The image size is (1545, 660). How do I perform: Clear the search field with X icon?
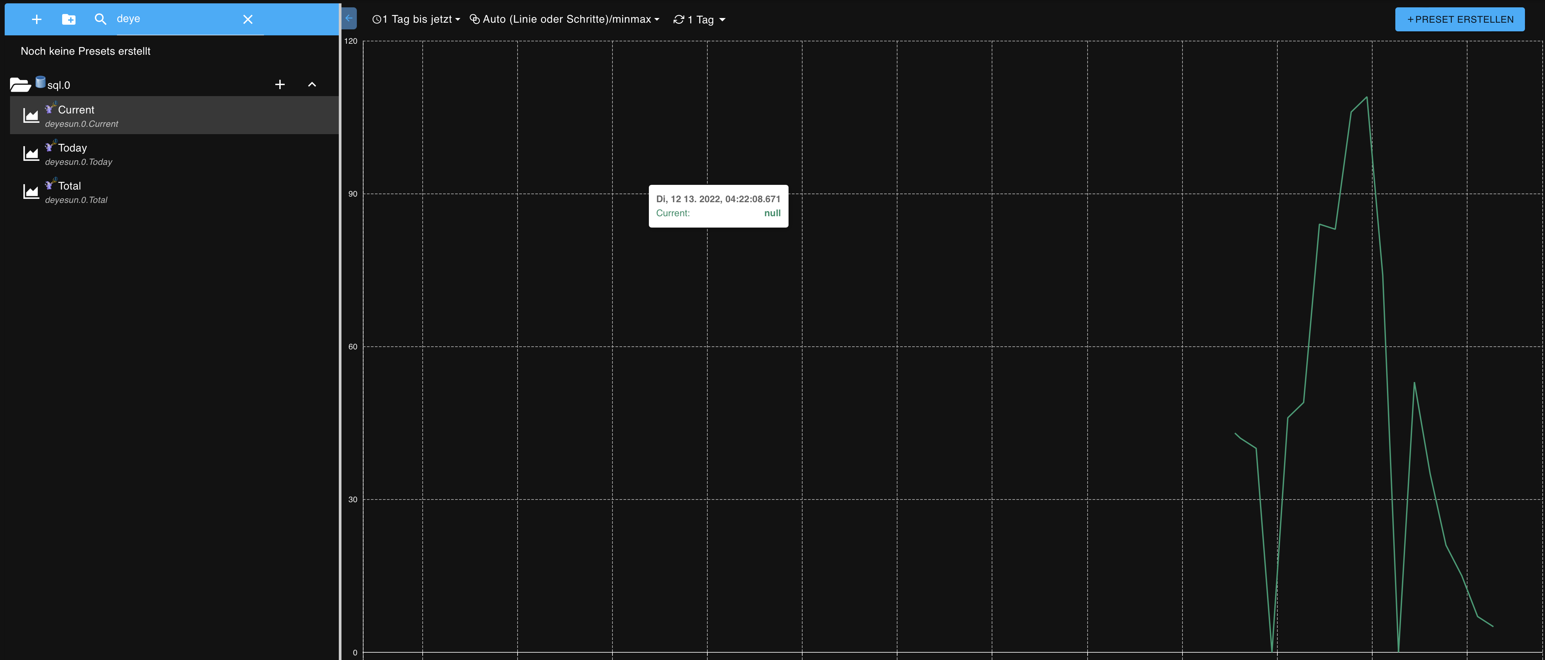[248, 19]
